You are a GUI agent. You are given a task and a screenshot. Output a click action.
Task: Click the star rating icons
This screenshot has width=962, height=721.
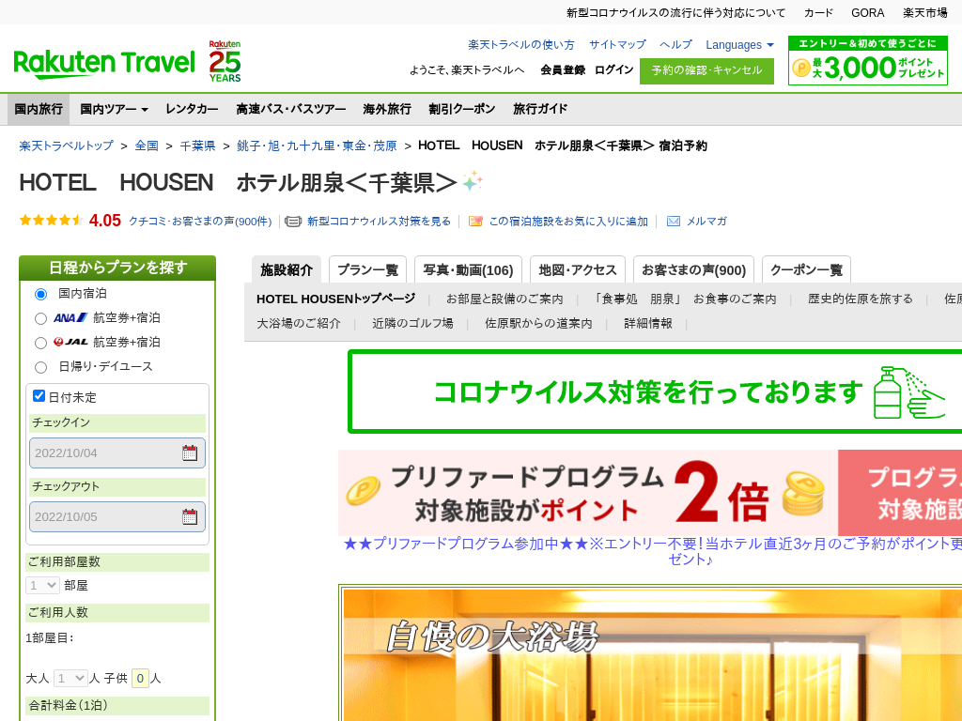coord(51,220)
